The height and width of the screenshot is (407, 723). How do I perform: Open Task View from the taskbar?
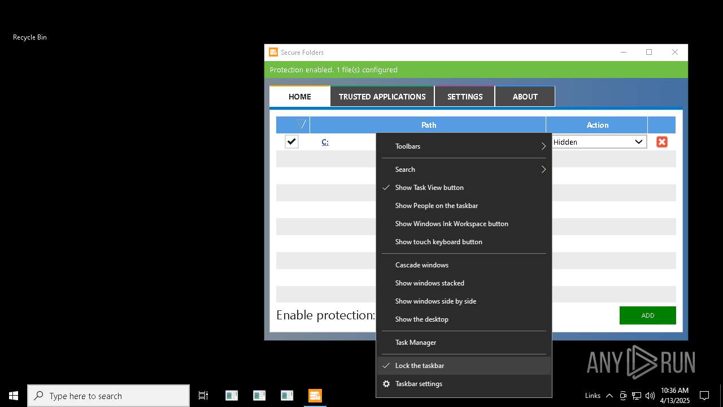[203, 396]
